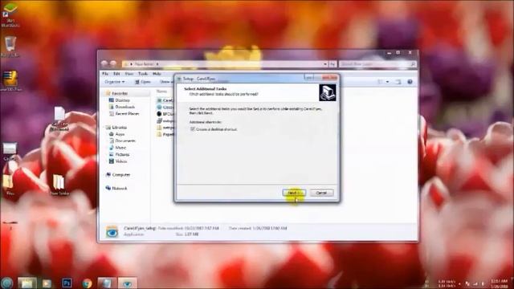Screen dimensions: 514x289
Task: Open Chrome from the taskbar
Action: click(x=87, y=283)
